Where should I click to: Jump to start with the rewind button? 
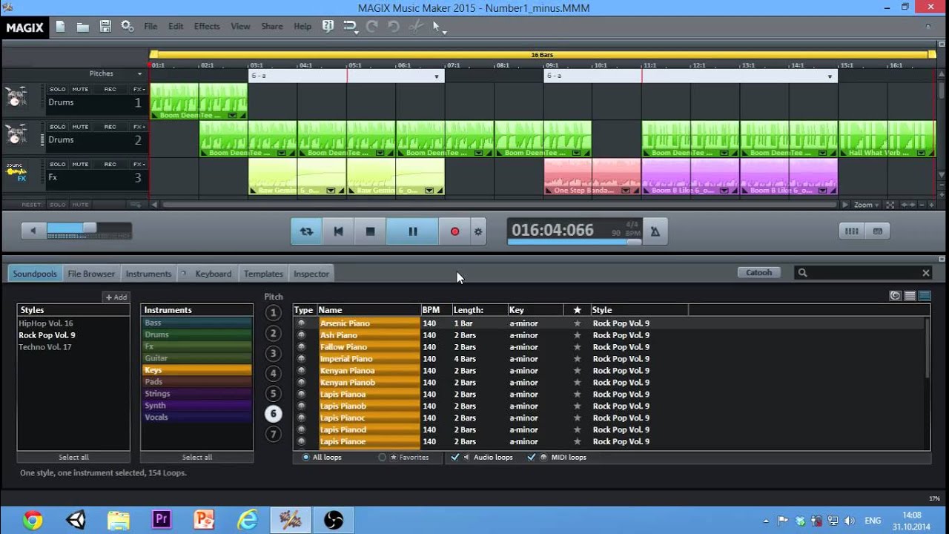[x=338, y=231]
